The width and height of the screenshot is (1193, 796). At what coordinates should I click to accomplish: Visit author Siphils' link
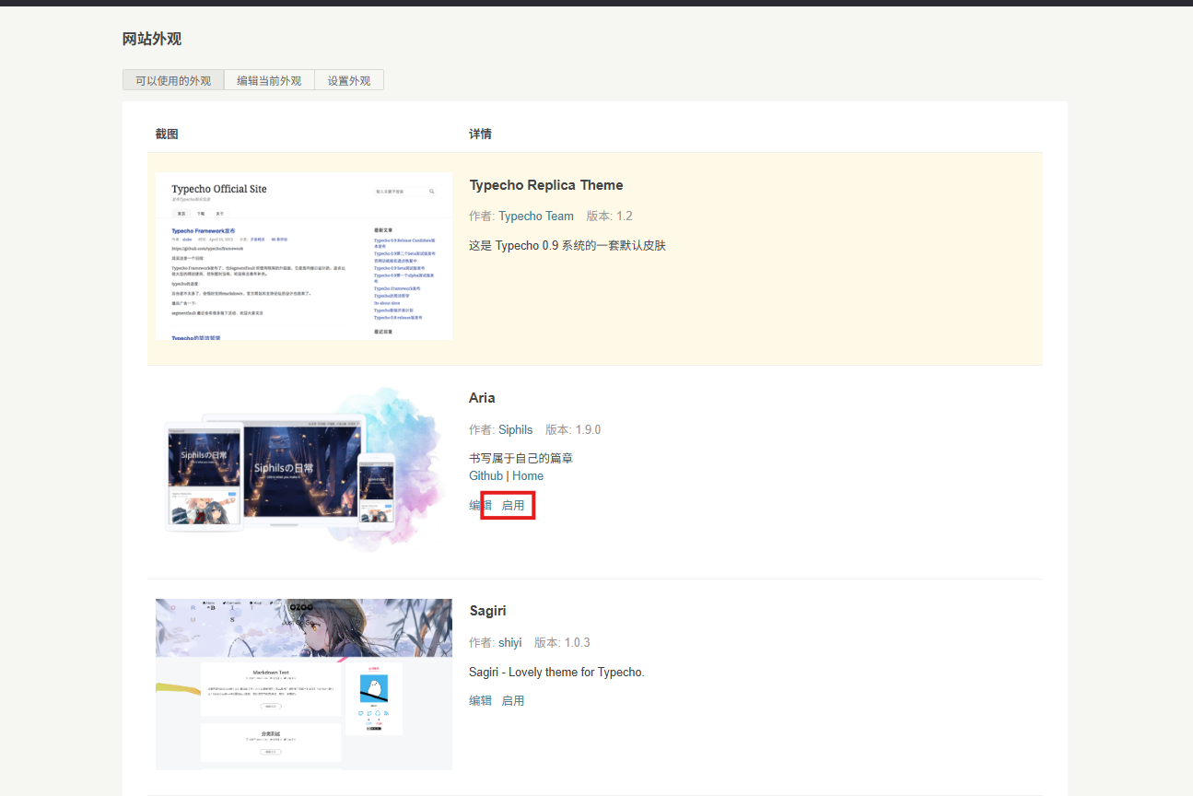click(515, 429)
